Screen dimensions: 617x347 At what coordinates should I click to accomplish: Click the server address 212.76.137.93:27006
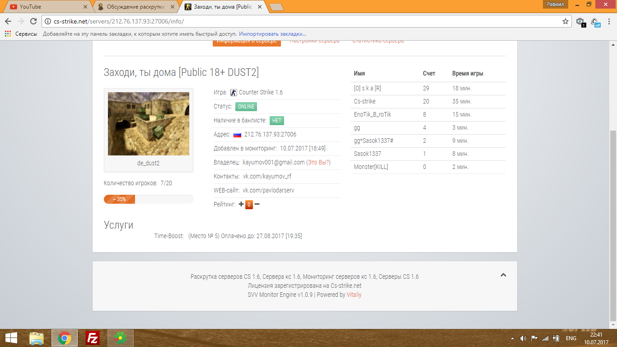tap(270, 134)
